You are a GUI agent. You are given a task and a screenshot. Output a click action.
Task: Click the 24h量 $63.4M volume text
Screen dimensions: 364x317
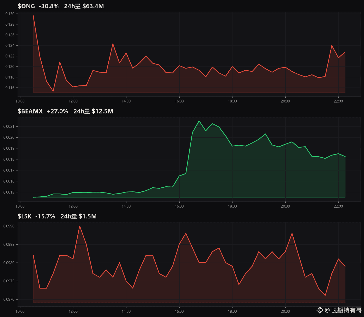point(84,6)
